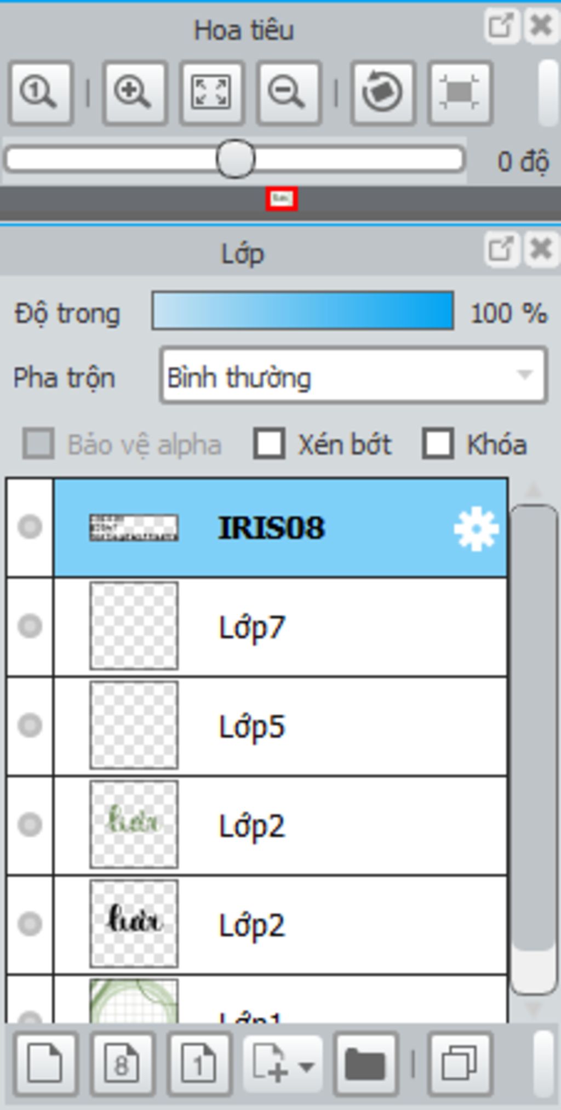Open the add-layer dropdown arrow

(306, 1066)
